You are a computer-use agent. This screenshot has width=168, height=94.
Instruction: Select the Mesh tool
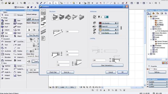pos(19,33)
